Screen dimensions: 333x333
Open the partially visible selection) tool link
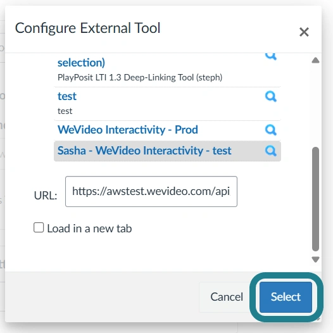click(81, 63)
